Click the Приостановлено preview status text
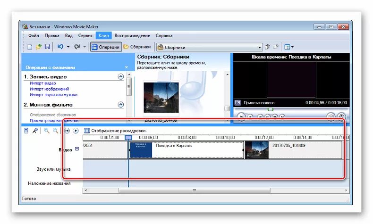 [259, 103]
